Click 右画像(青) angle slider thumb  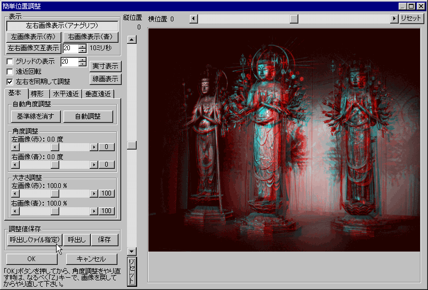click(55, 164)
